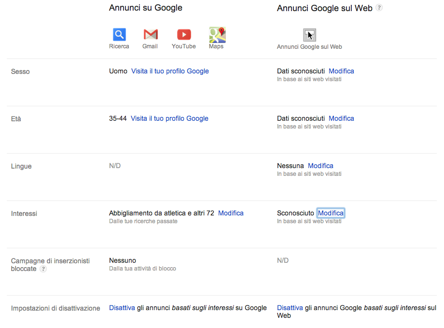
Task: Open Visita il tuo profilo Google in Età row
Action: point(169,118)
